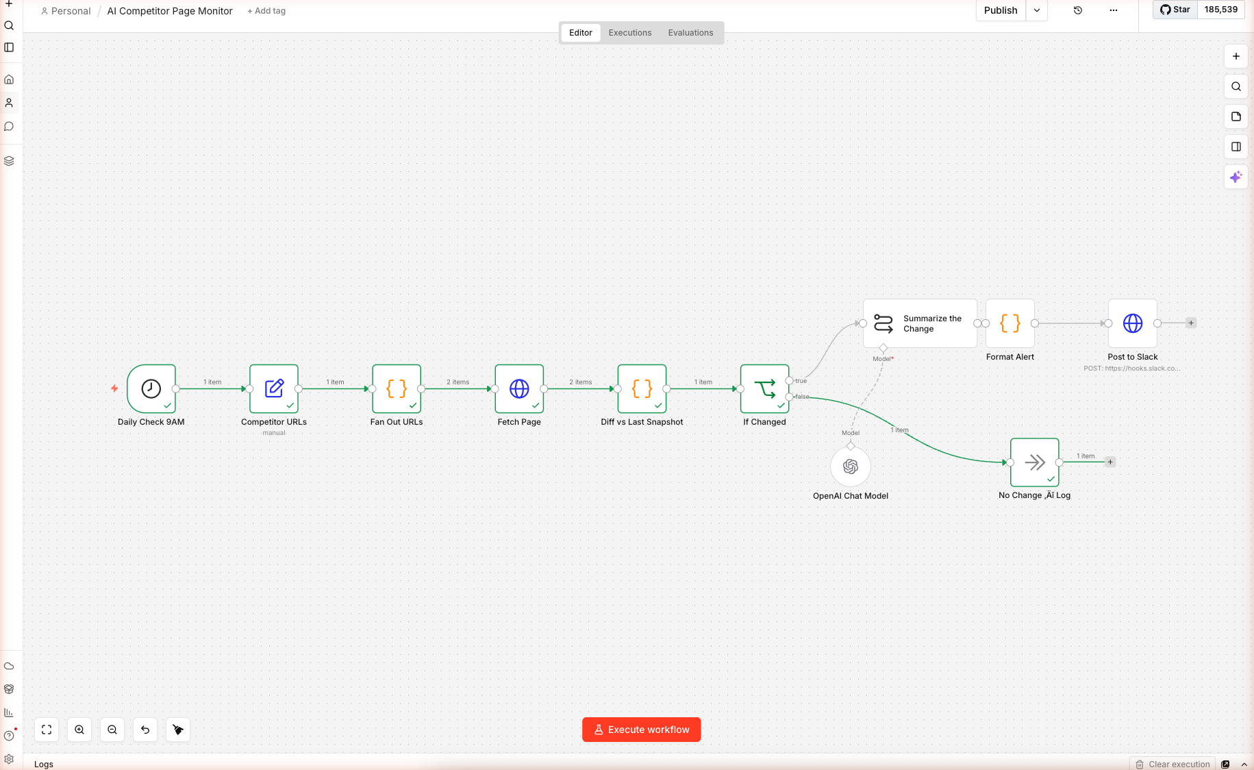This screenshot has width=1254, height=770.
Task: Toggle the left sidebar panel
Action: 9,47
